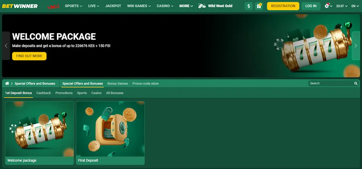
Task: Select the Casino filter tab
Action: (x=96, y=93)
